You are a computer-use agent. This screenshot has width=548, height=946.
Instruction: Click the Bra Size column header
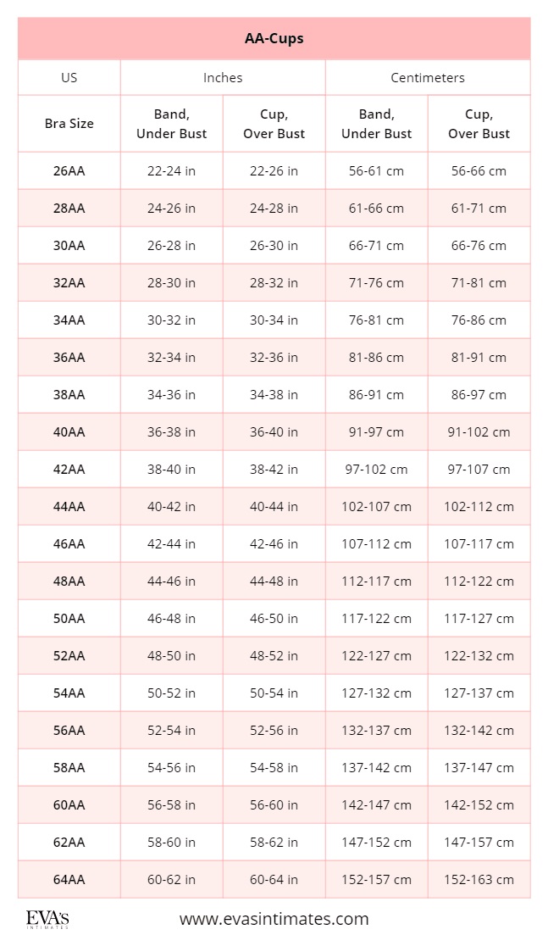pos(69,124)
